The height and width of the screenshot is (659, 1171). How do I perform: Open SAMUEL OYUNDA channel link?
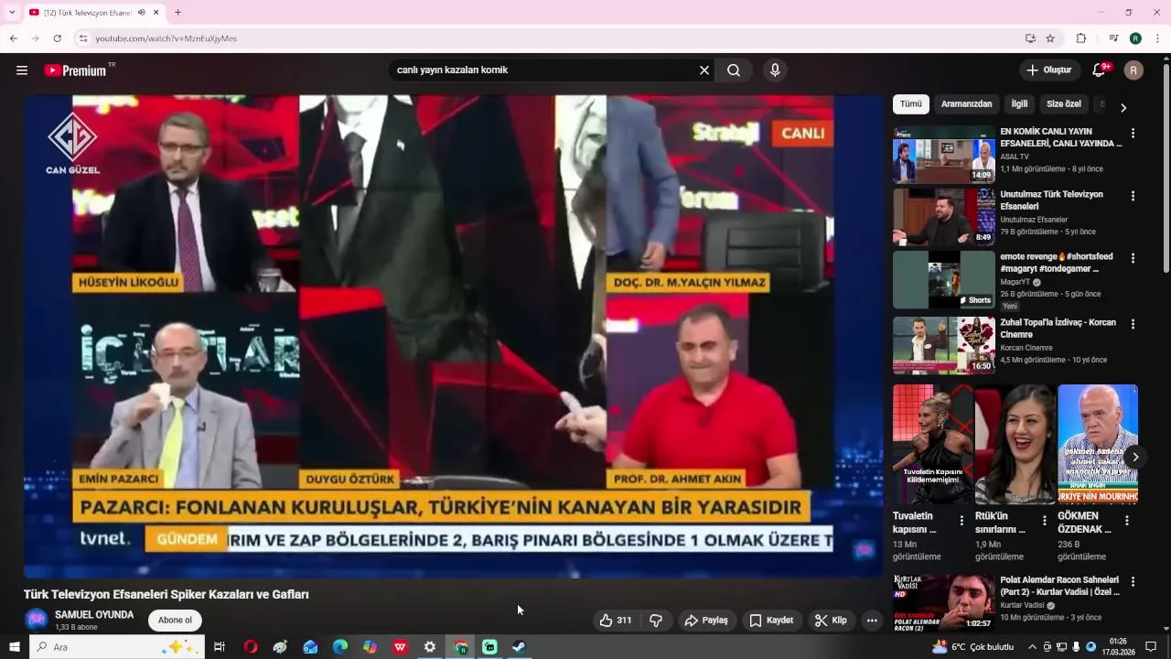click(x=94, y=615)
